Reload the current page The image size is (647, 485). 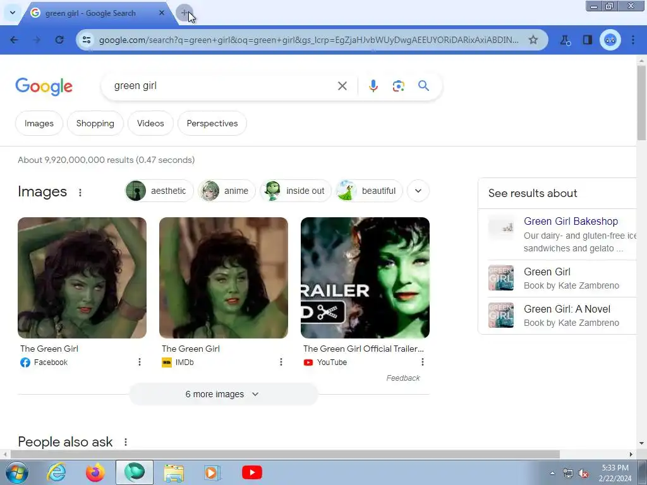pos(60,40)
